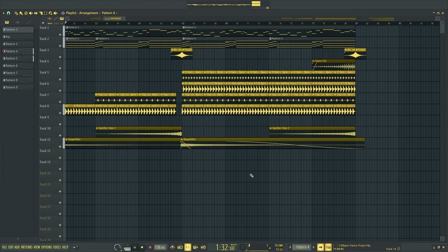Select the CHAN tab
The width and height of the screenshot is (448, 252).
(56, 23)
